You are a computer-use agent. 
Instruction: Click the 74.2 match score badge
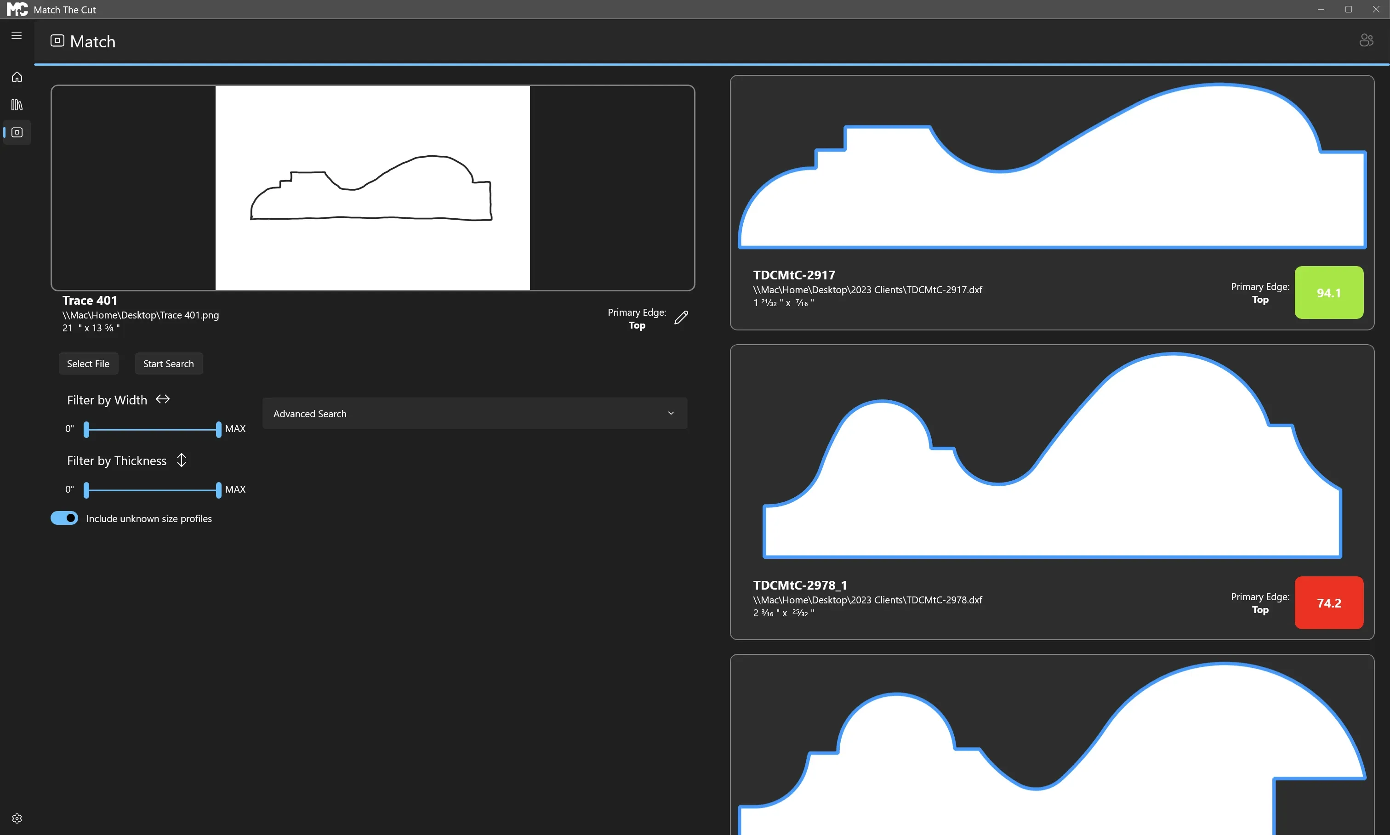coord(1329,602)
